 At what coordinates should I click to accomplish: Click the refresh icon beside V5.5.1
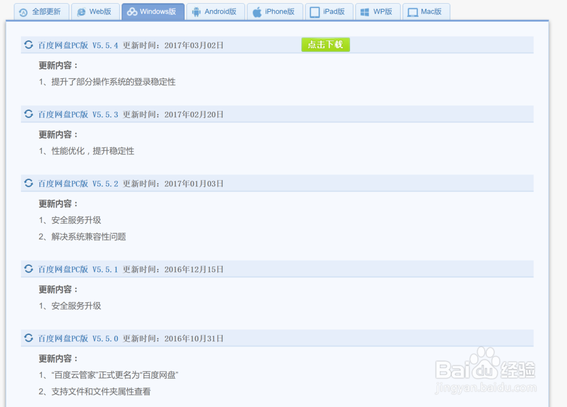pos(28,268)
